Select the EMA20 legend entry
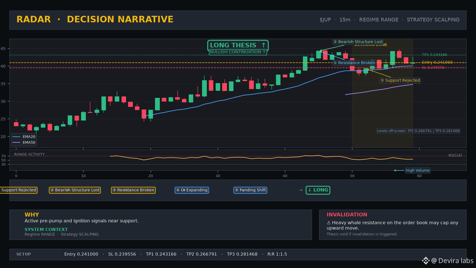 point(24,137)
